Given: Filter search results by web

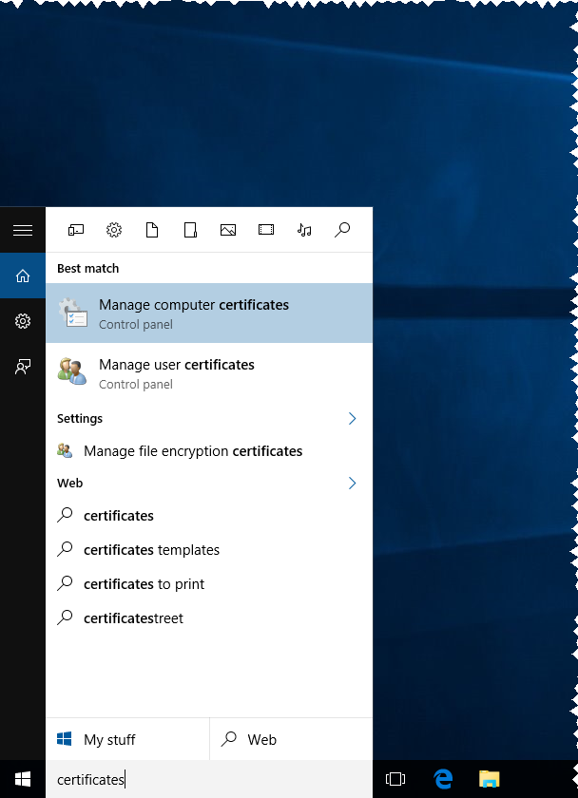Looking at the screenshot, I should (342, 230).
